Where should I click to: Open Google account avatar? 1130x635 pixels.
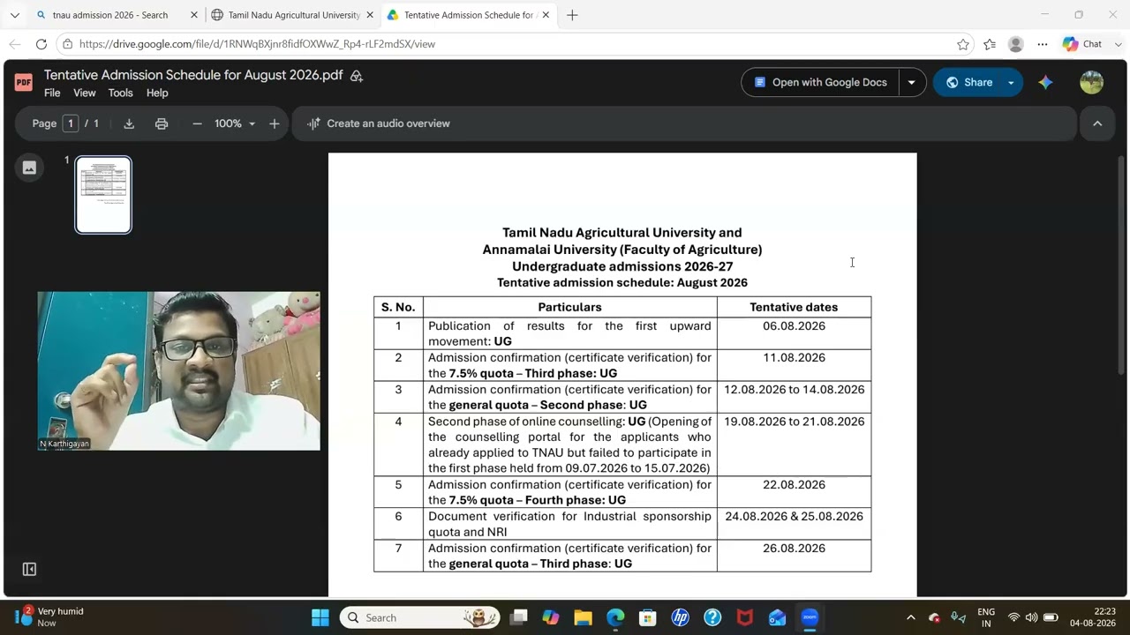tap(1092, 82)
